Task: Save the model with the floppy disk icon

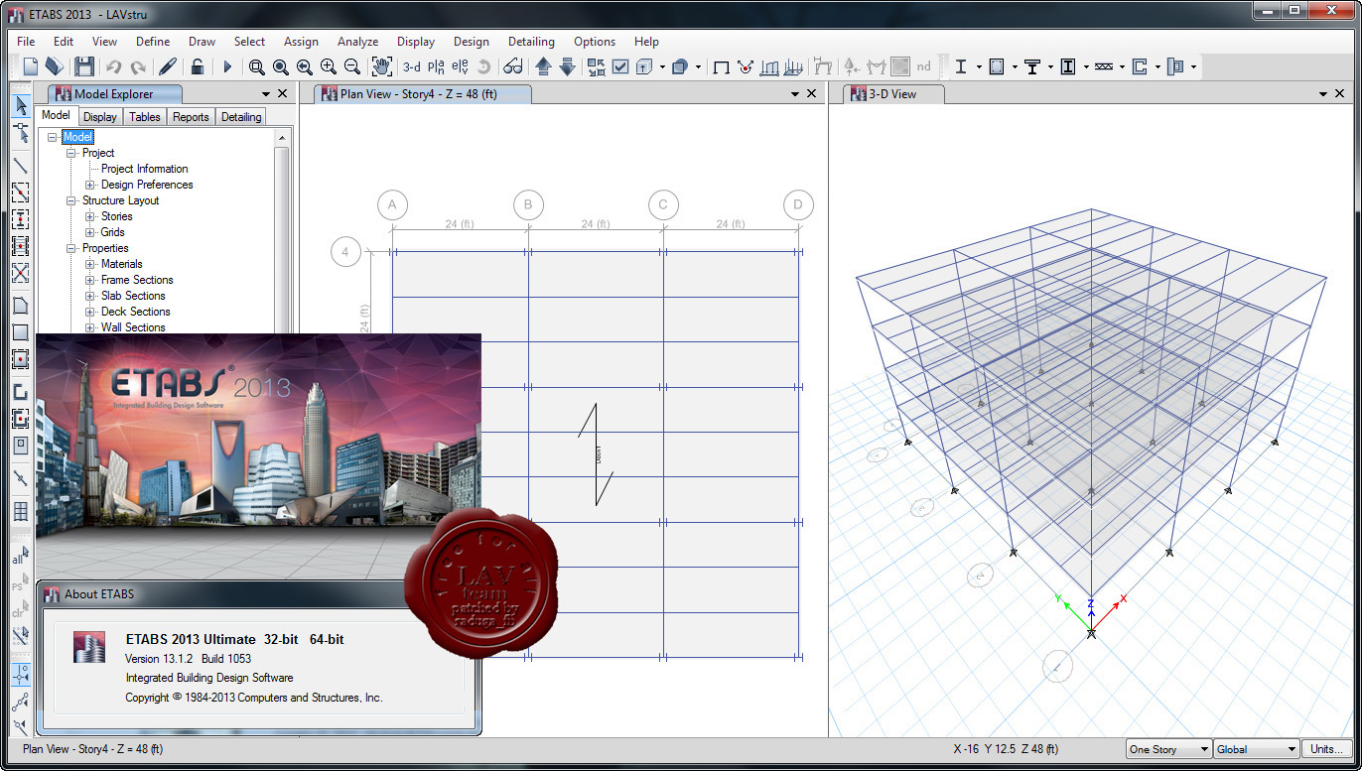Action: [x=84, y=66]
